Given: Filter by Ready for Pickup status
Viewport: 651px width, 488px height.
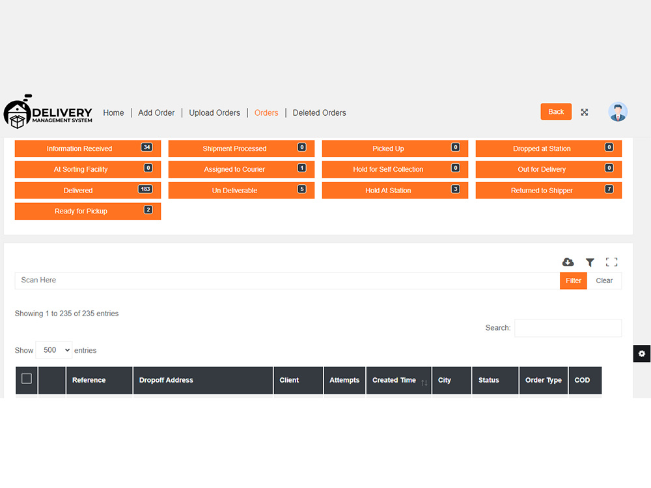Looking at the screenshot, I should [x=88, y=211].
